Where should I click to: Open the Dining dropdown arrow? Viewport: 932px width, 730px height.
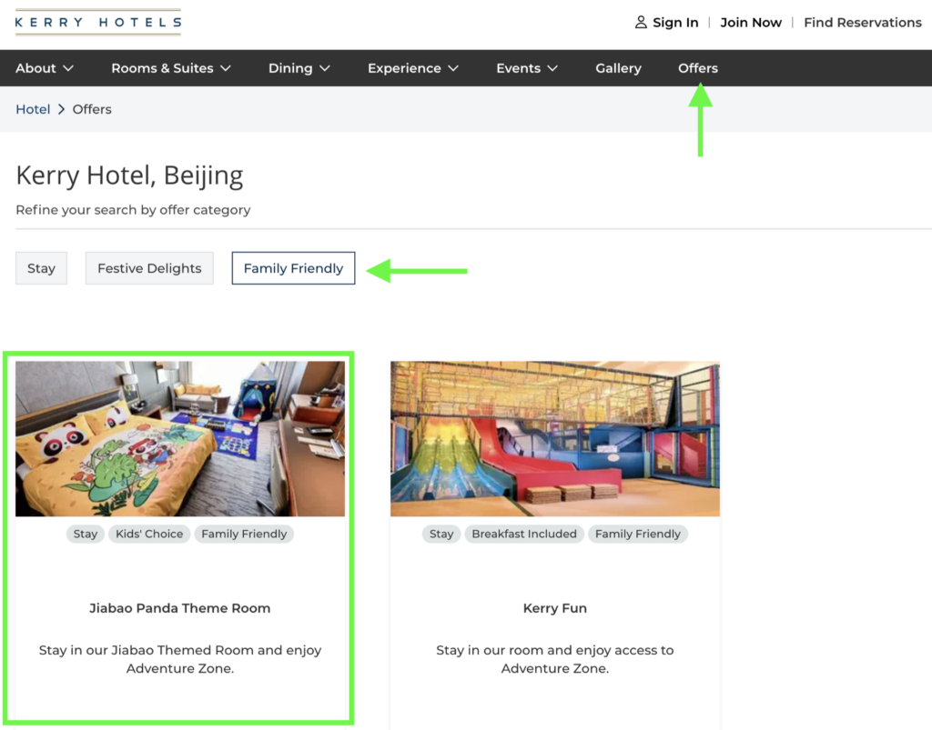point(325,68)
